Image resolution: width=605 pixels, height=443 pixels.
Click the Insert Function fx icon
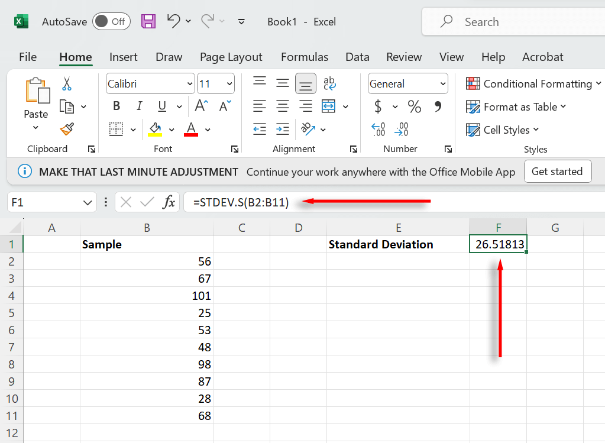[169, 202]
